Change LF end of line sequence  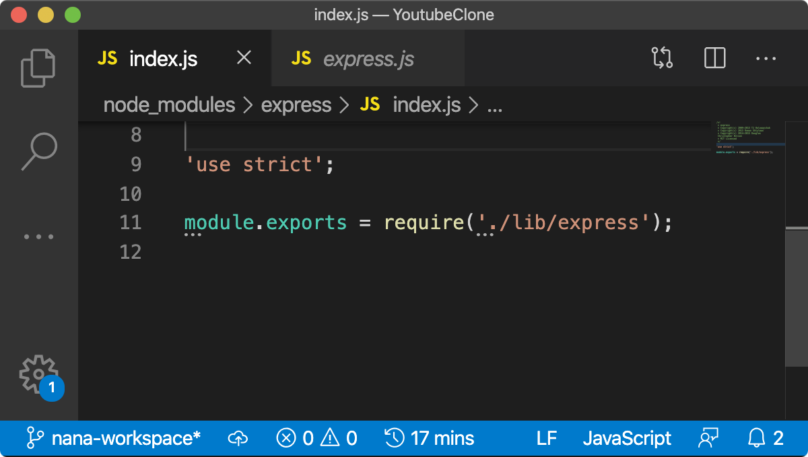click(x=547, y=438)
